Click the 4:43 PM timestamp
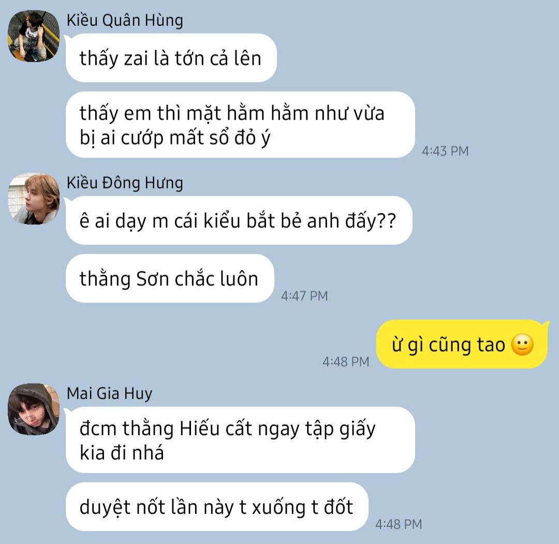Screen dimensions: 559x544 point(445,151)
